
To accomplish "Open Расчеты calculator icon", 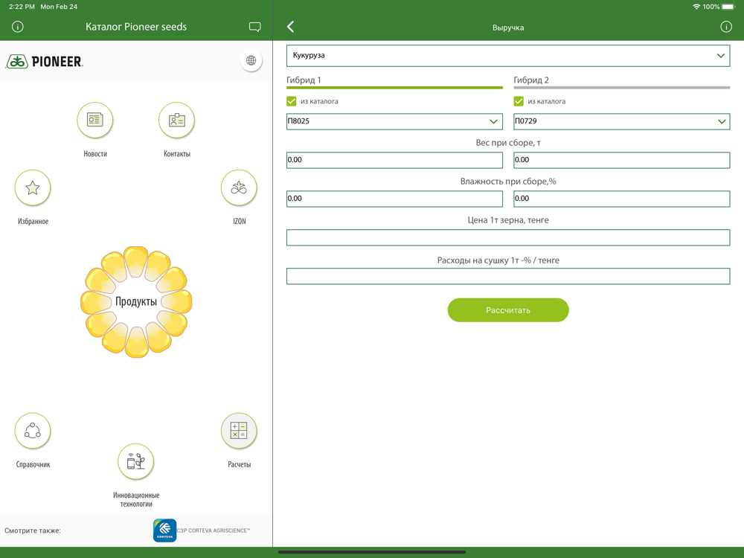I will coord(239,431).
